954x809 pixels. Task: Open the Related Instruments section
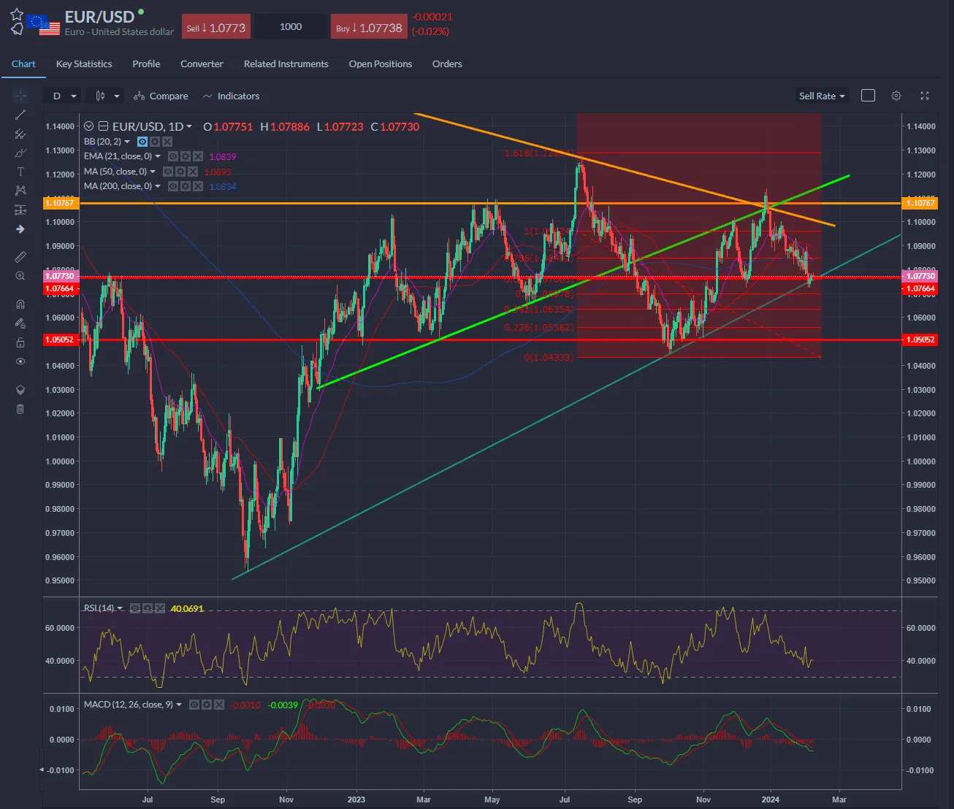point(286,64)
